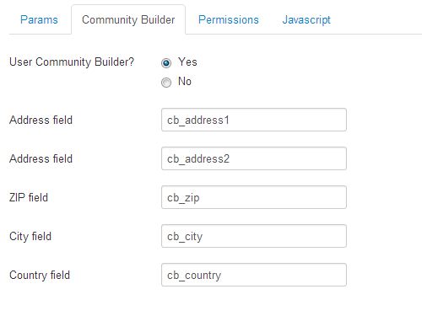Select the Community Builder tab
This screenshot has width=422, height=316.
(128, 19)
